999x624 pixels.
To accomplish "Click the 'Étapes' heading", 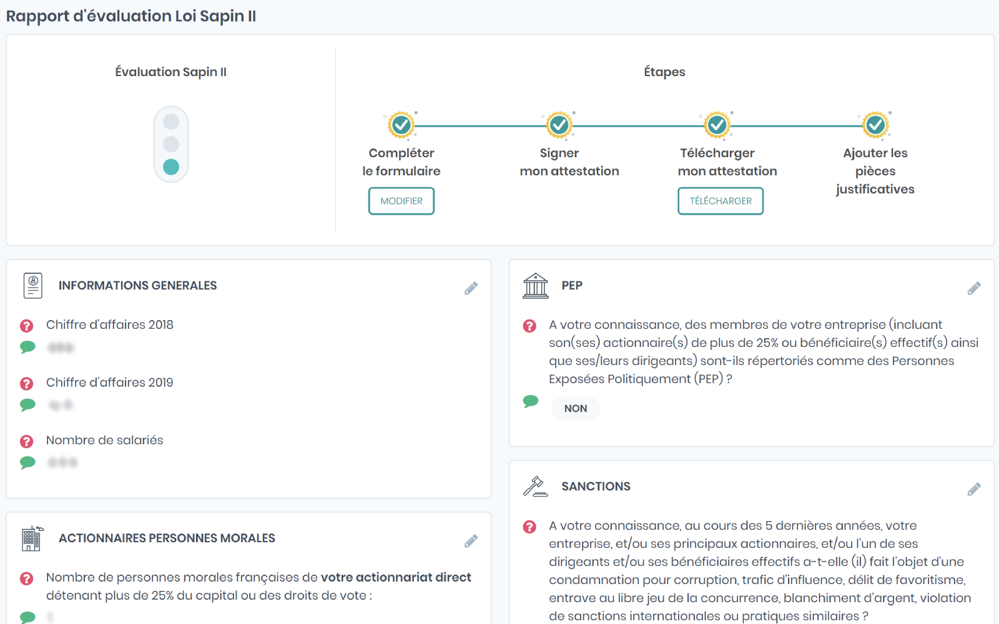I will 664,72.
